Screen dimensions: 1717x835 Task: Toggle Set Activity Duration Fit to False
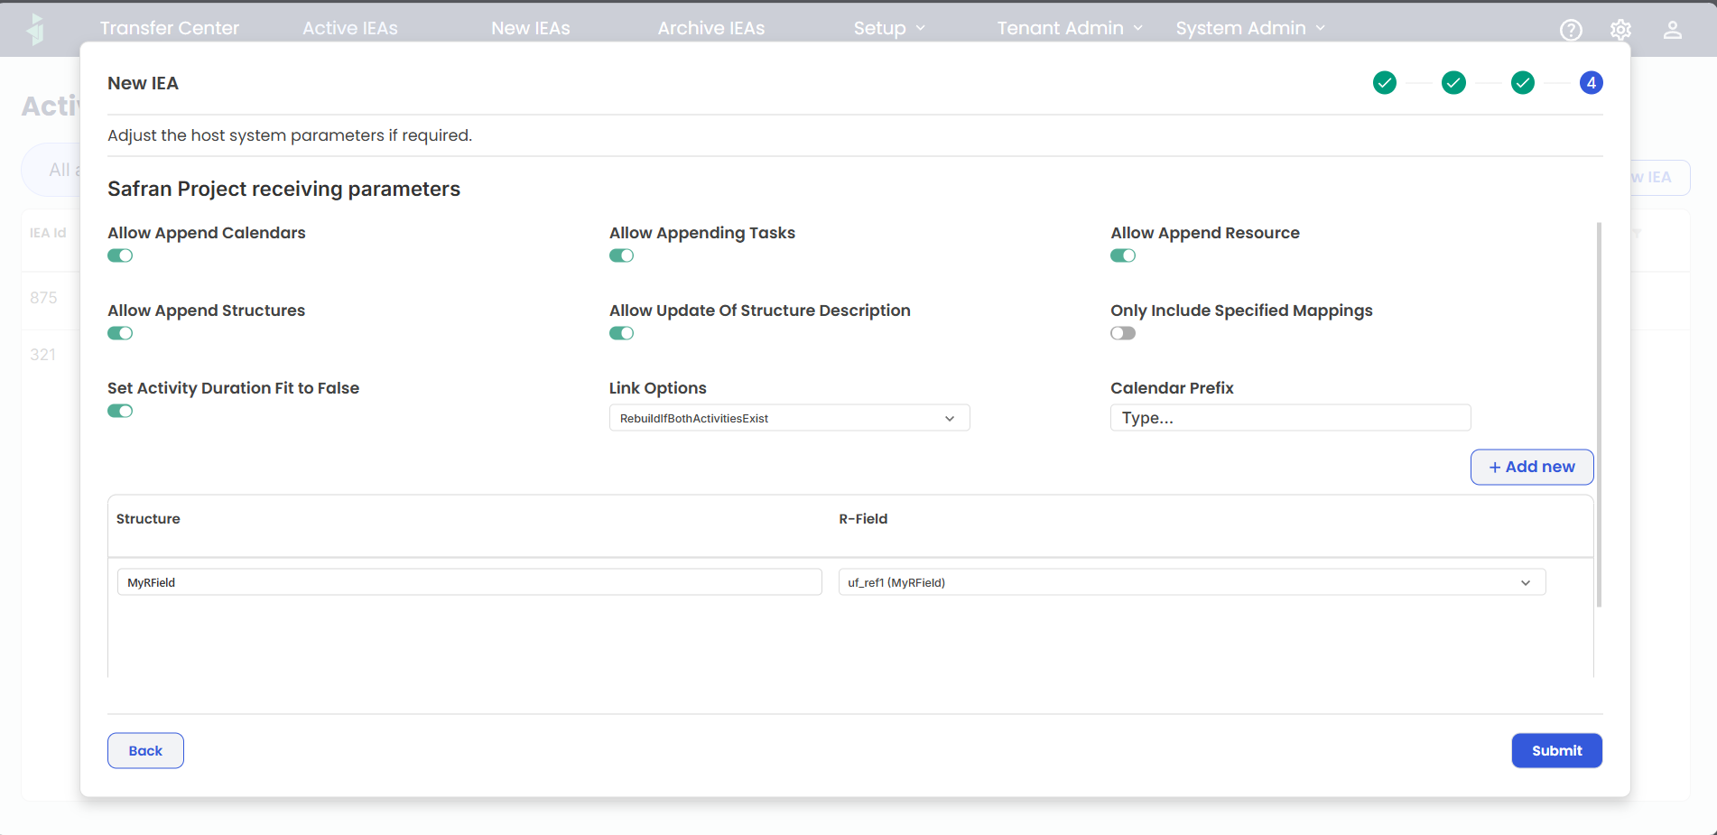pos(120,411)
